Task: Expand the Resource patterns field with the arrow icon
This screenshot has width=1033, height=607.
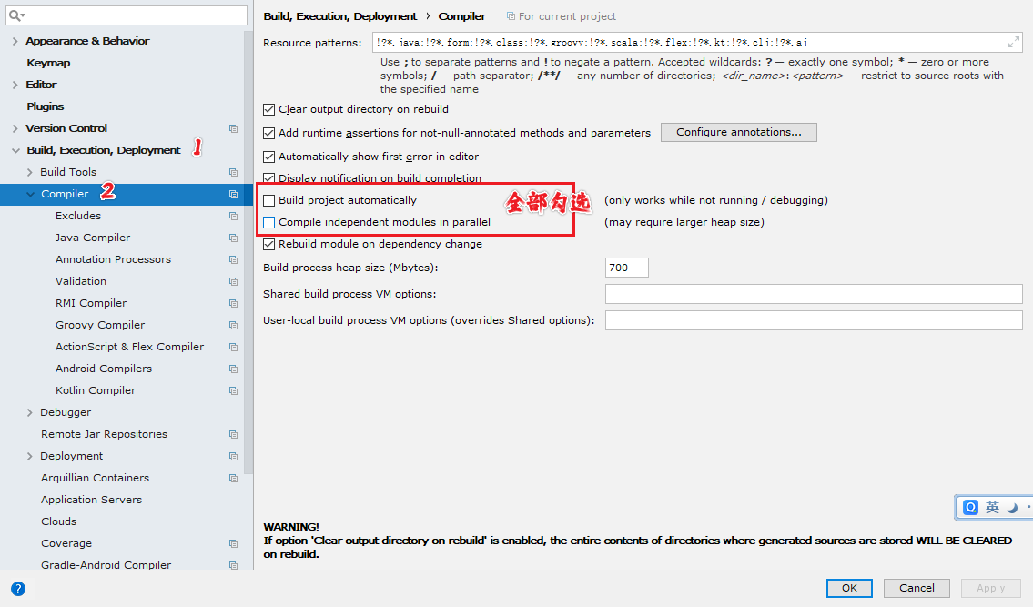Action: (x=1013, y=43)
